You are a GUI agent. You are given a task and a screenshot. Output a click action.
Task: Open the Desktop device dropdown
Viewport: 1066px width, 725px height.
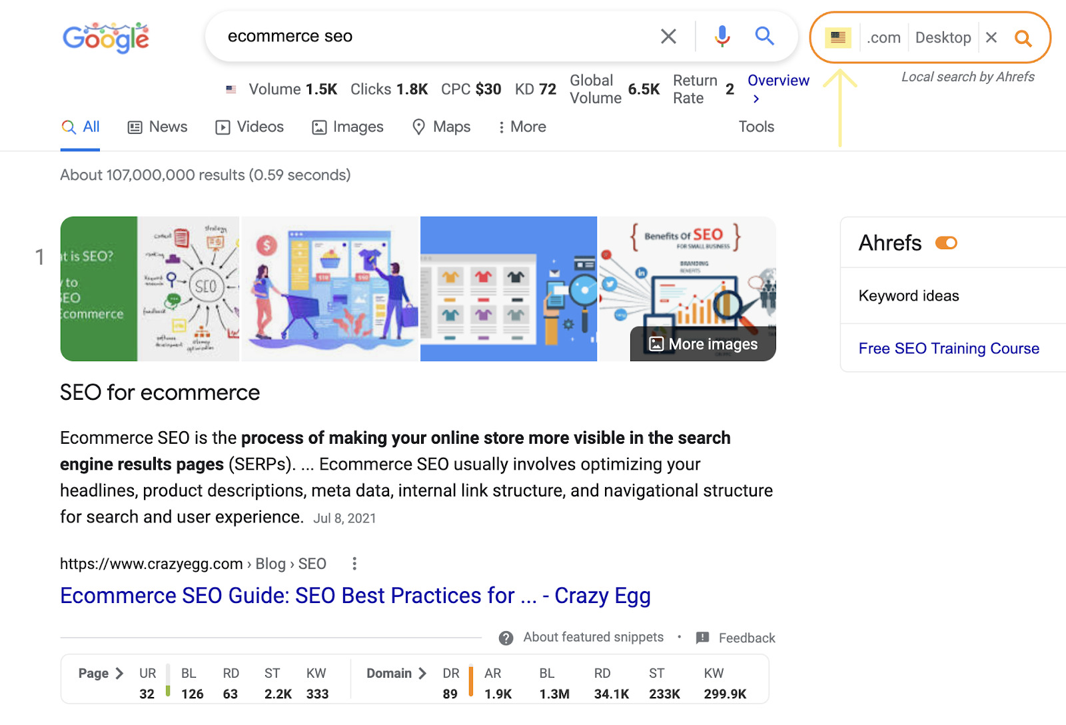pyautogui.click(x=943, y=38)
